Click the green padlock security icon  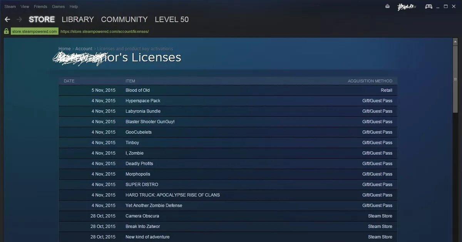pos(6,31)
